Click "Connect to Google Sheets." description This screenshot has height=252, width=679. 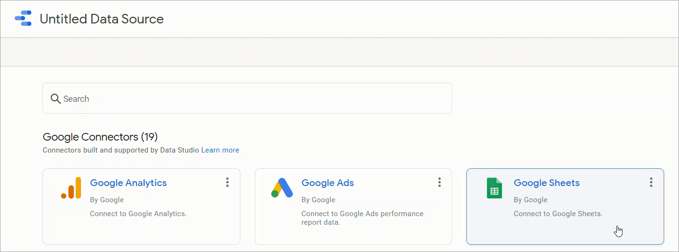pyautogui.click(x=558, y=214)
